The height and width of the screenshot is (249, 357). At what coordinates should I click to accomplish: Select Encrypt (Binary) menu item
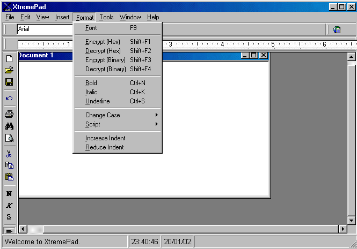point(118,60)
